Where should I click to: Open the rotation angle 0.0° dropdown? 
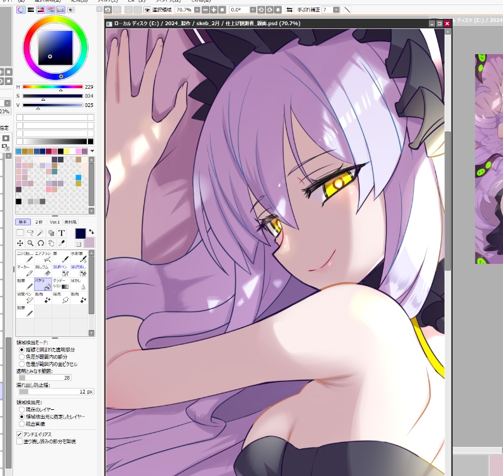(253, 10)
